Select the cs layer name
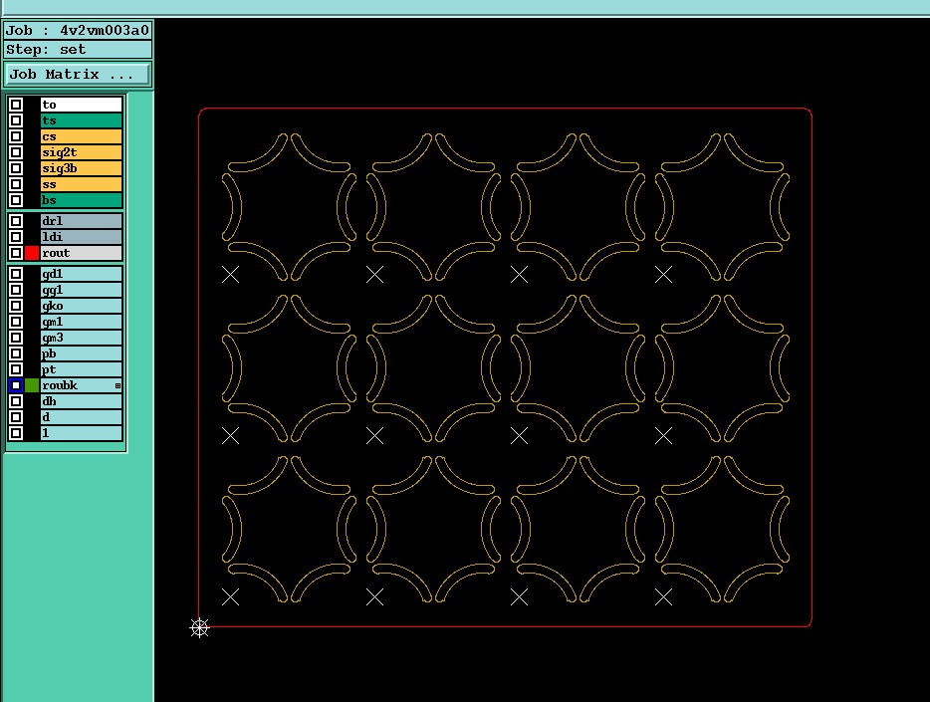Viewport: 930px width, 702px height. click(x=82, y=137)
